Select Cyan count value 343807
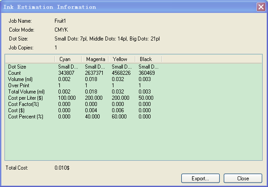Screen dimensions: 268x187 click(x=67, y=72)
